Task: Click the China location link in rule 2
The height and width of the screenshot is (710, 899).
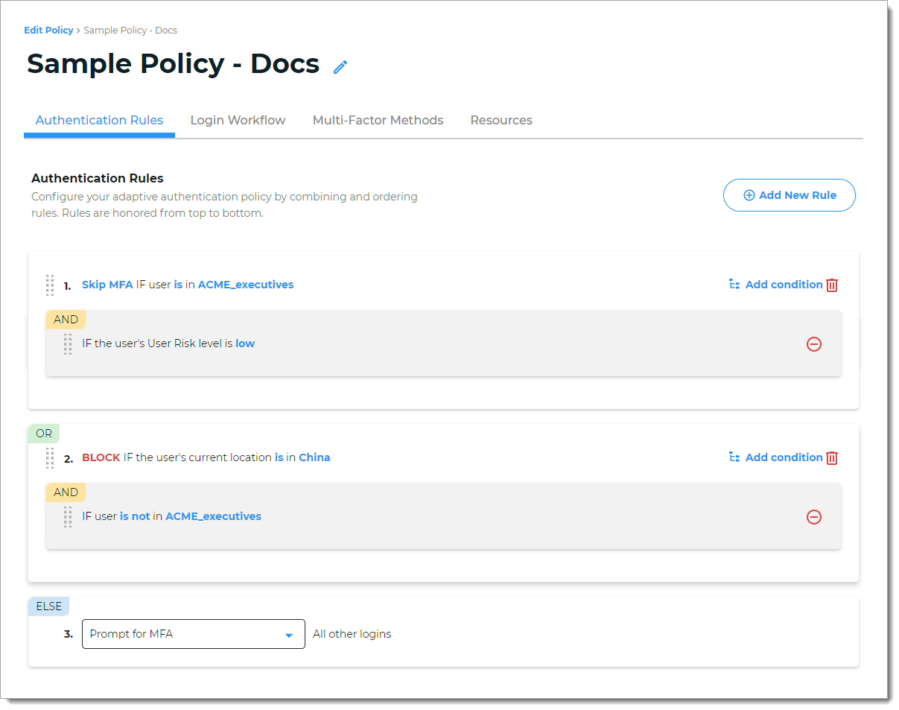Action: (x=314, y=457)
